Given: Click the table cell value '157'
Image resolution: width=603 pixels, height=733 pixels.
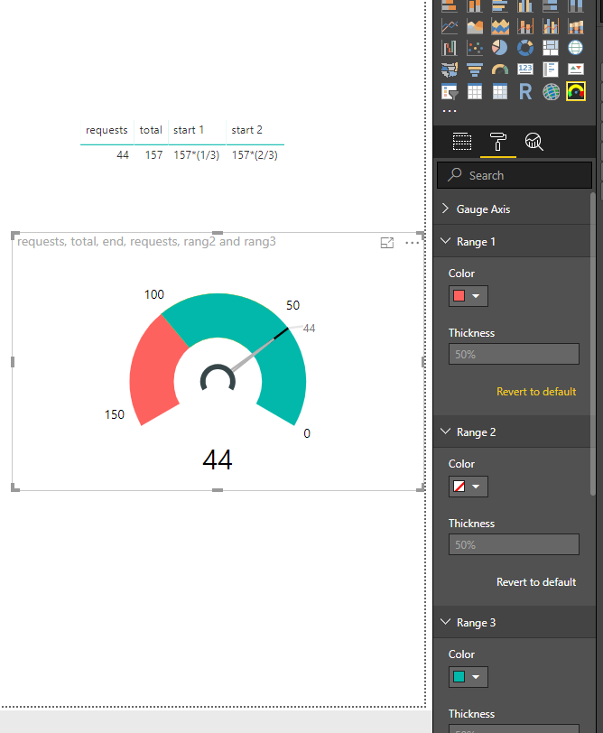Looking at the screenshot, I should [153, 154].
